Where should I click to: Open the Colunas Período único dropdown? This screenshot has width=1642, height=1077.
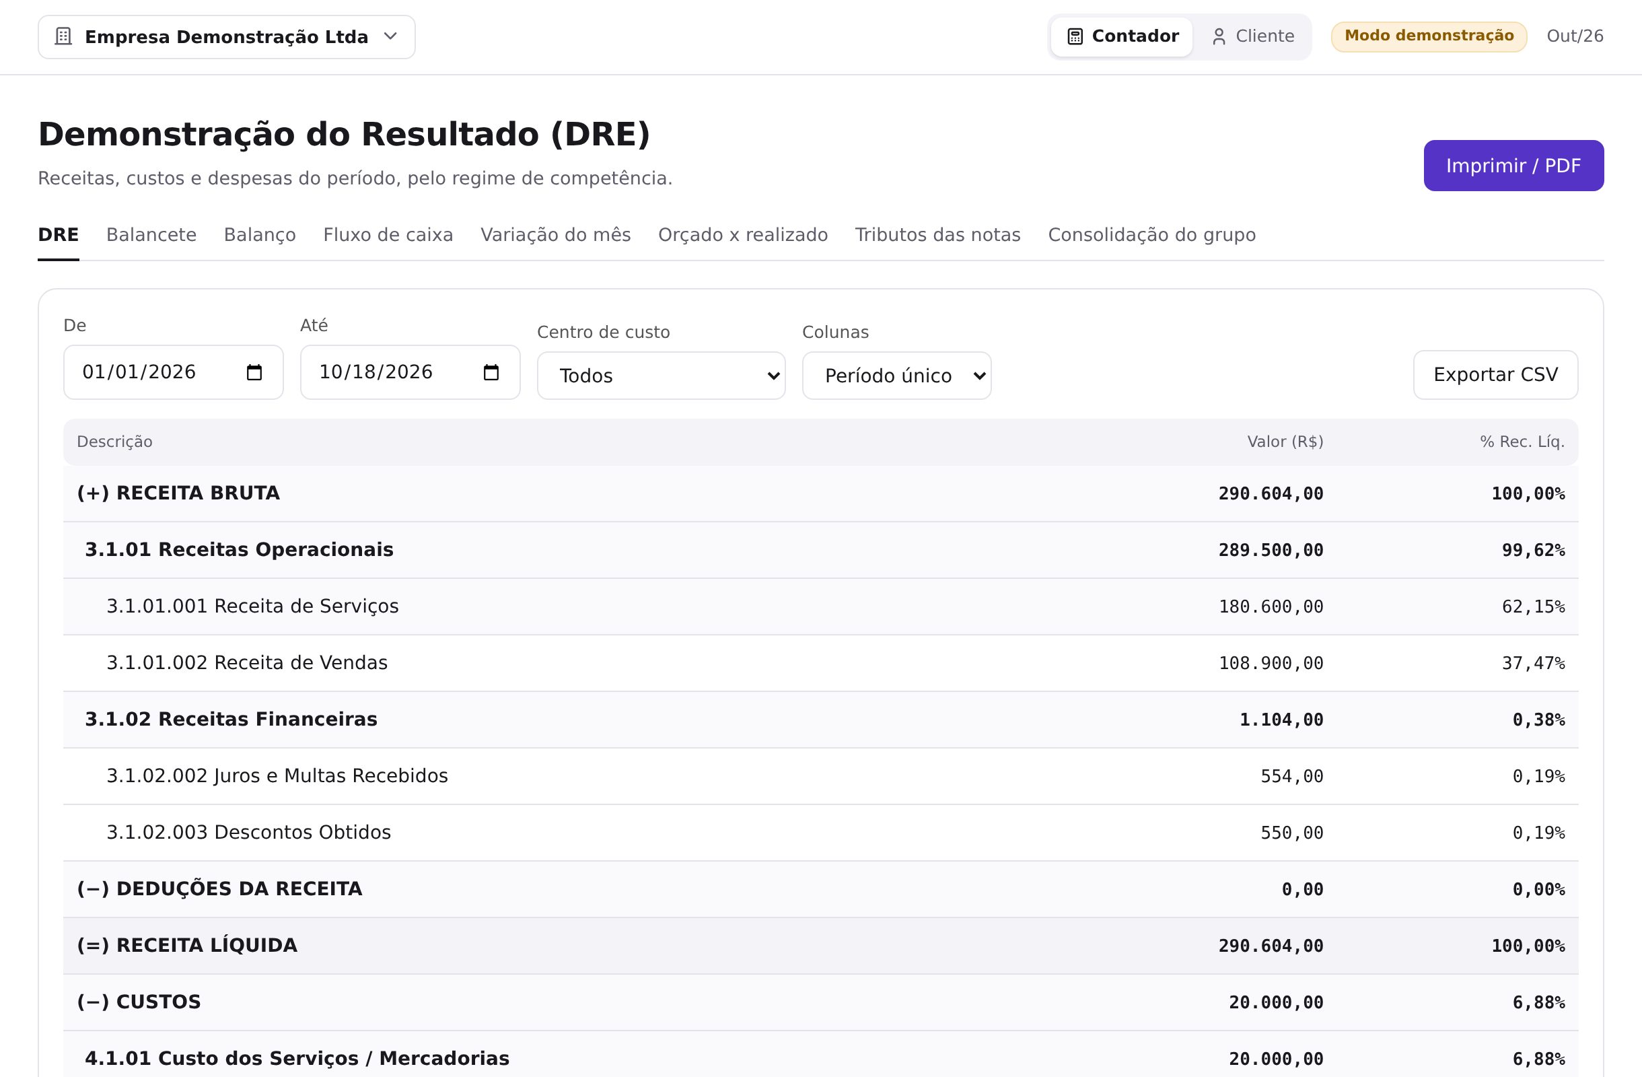point(896,376)
